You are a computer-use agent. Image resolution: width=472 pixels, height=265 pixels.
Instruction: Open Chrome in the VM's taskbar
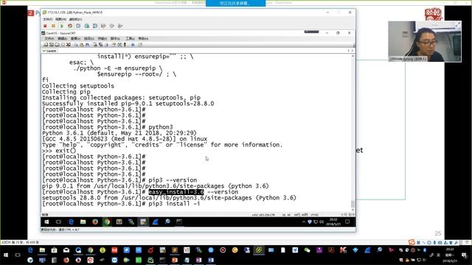[x=107, y=222]
